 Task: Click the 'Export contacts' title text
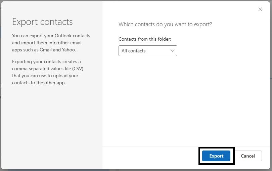pyautogui.click(x=42, y=22)
